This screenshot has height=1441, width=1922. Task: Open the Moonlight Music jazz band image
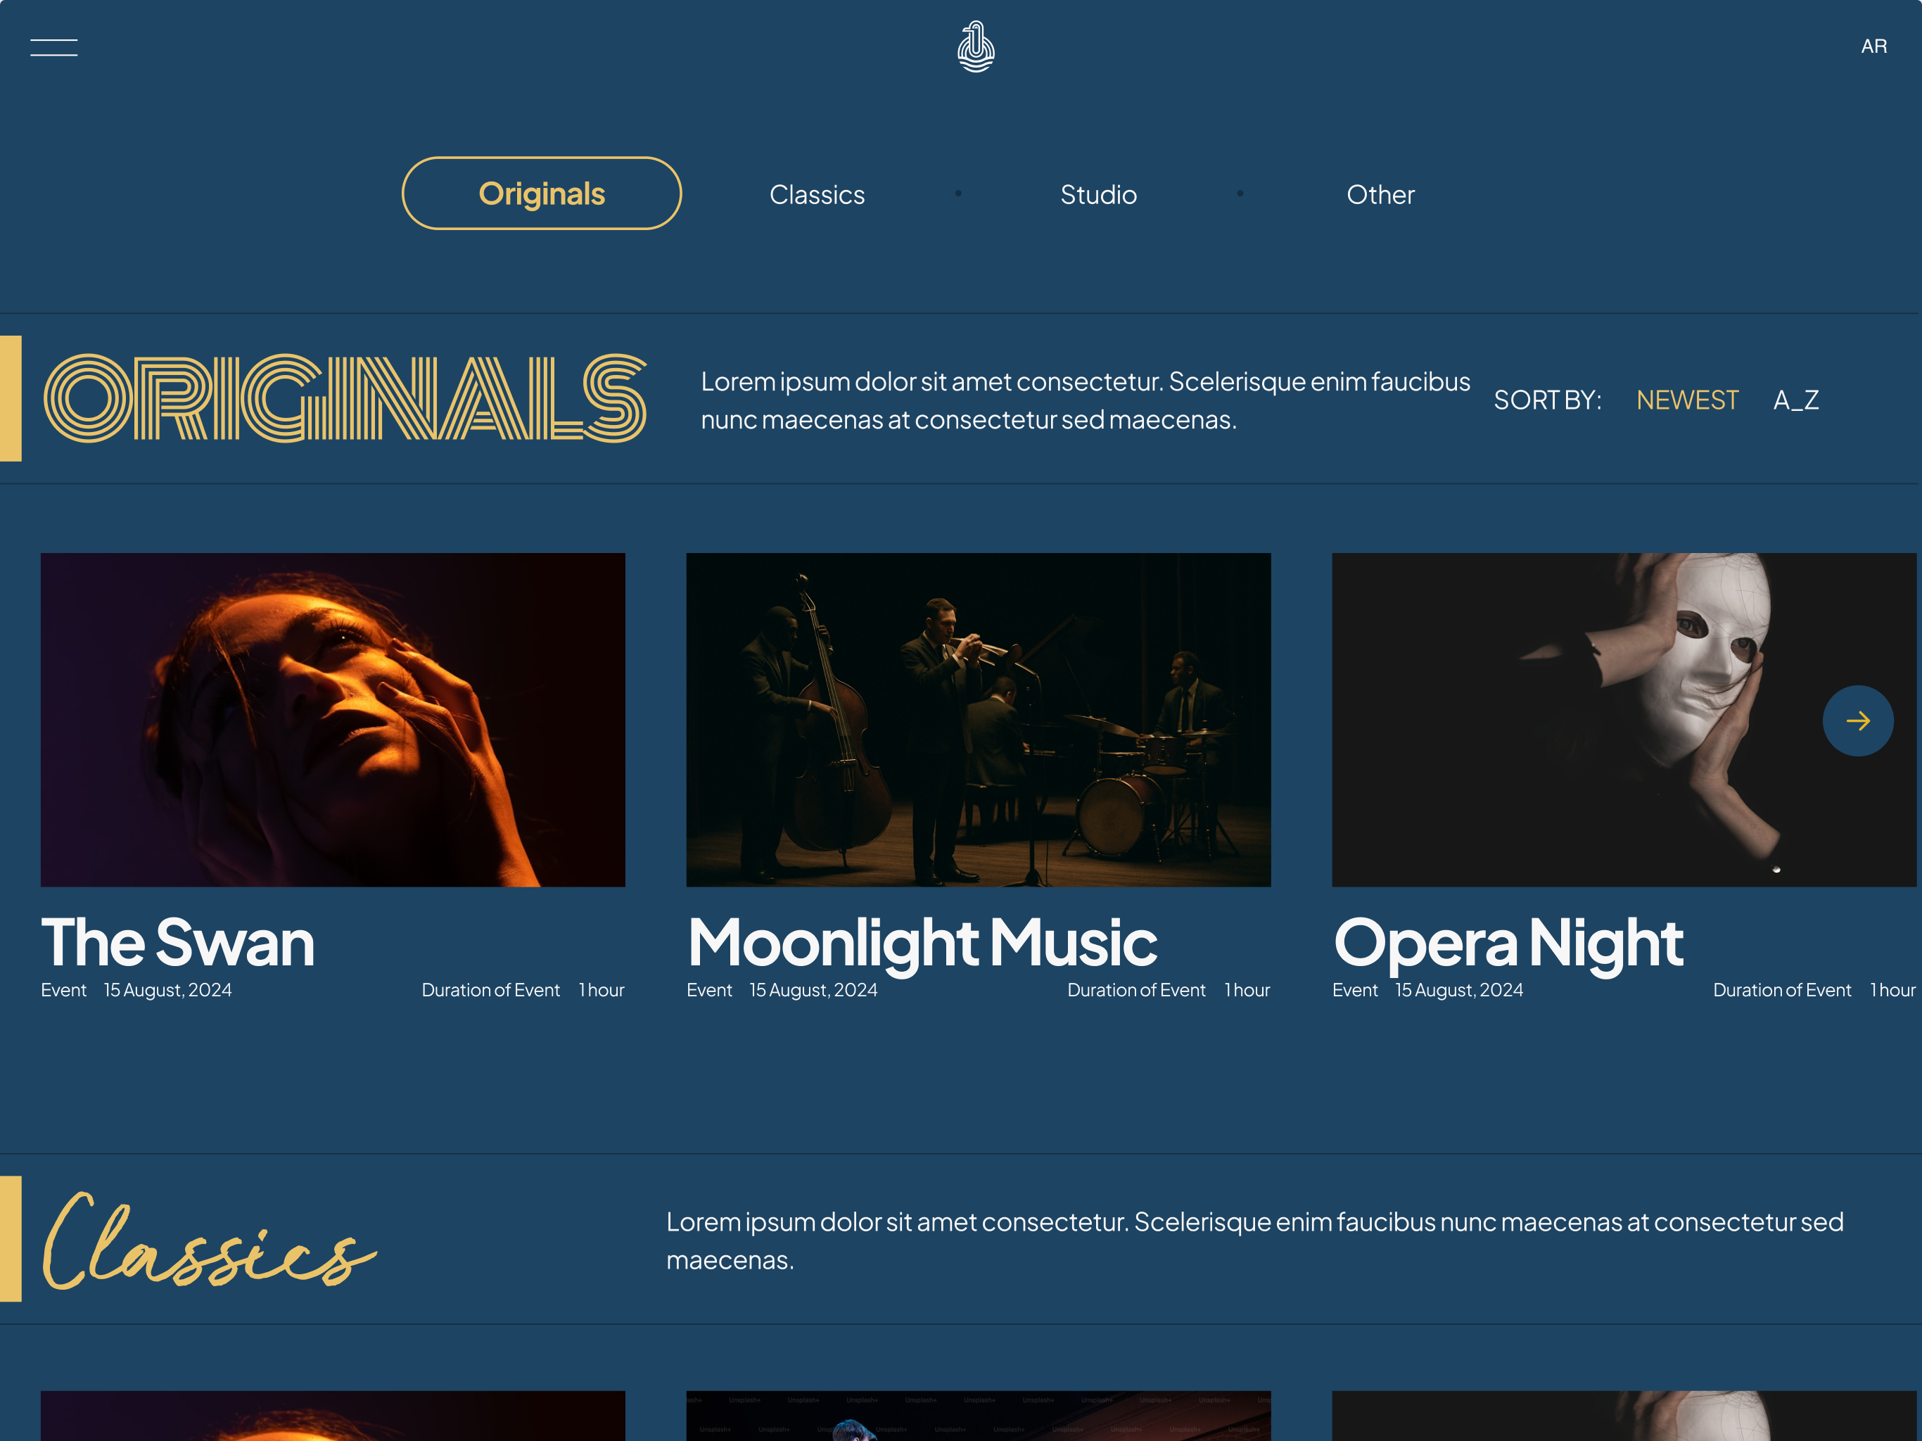pos(979,720)
